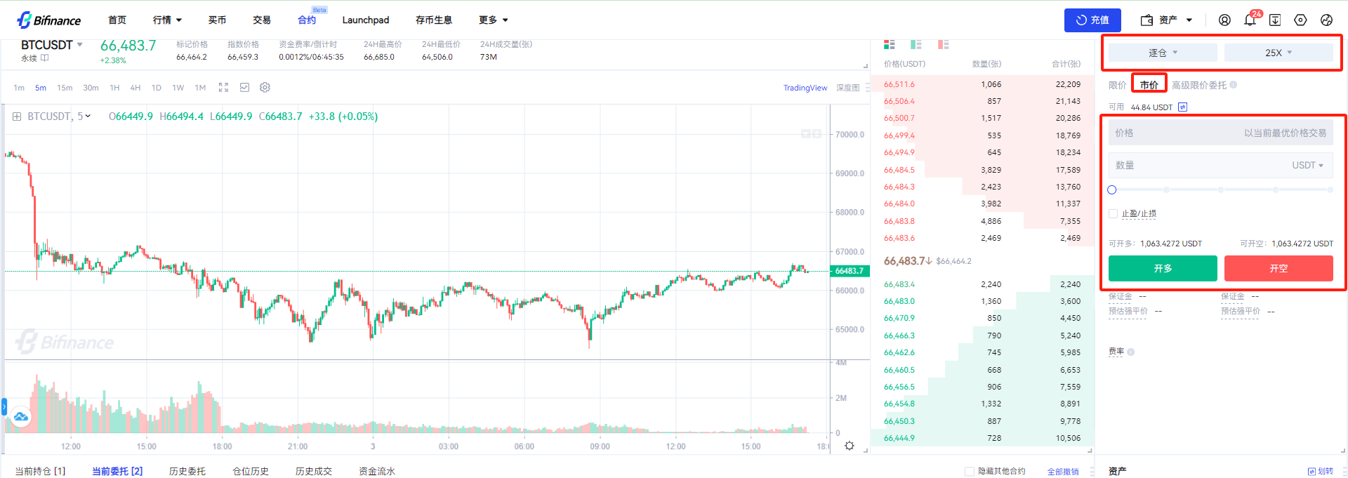Click the red 开空 button
Image resolution: width=1348 pixels, height=478 pixels.
tap(1278, 268)
